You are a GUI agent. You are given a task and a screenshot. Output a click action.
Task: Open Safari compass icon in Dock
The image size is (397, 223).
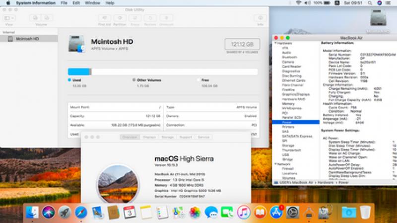(81, 212)
